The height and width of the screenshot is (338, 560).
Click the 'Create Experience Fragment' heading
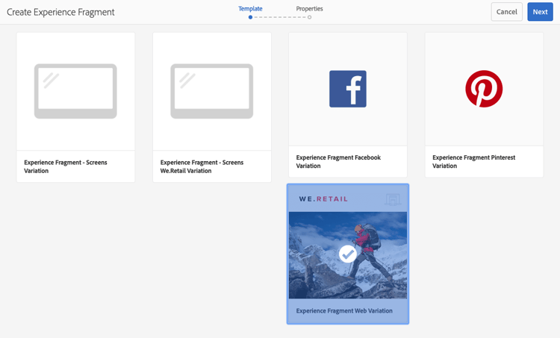pyautogui.click(x=60, y=12)
